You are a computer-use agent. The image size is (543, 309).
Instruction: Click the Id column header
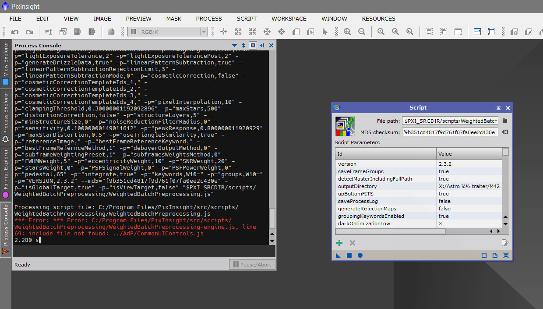(x=386, y=153)
